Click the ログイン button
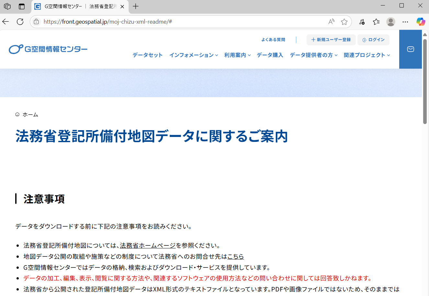This screenshot has width=429, height=296. tap(373, 40)
